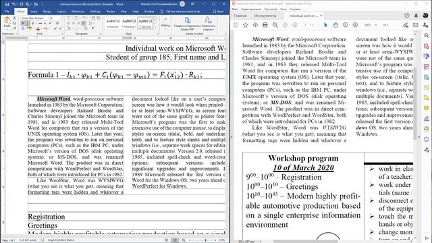Screen dimensions: 432x243
Task: Open the File tab in Word
Action: [x=7, y=11]
